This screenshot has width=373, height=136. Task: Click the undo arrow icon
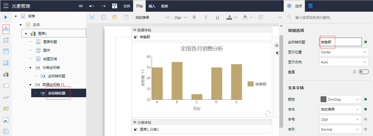(x=92, y=6)
